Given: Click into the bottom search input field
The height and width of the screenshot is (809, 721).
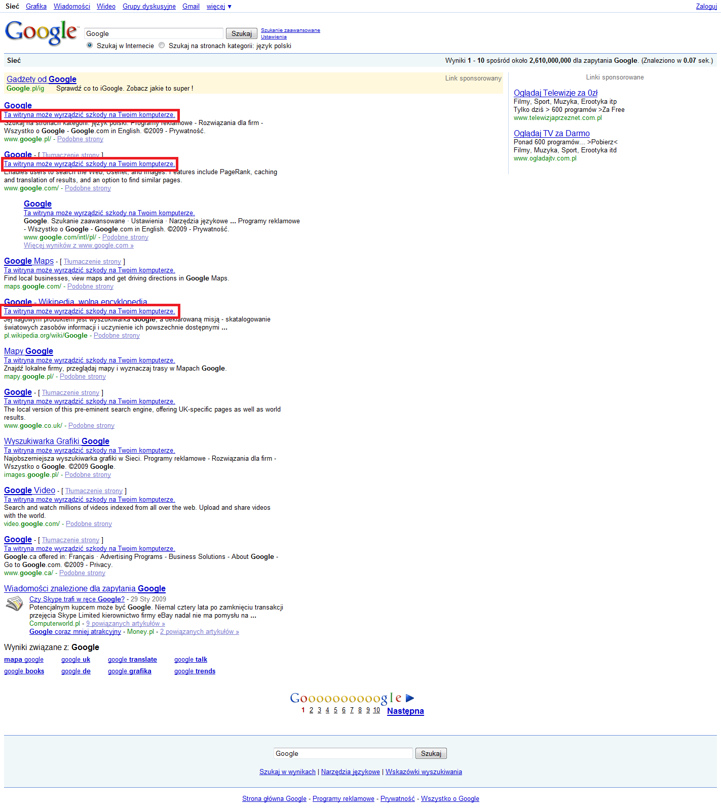Looking at the screenshot, I should point(343,753).
